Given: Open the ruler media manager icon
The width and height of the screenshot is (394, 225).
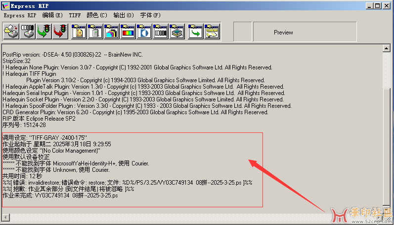Looking at the screenshot, I should click(212, 32).
